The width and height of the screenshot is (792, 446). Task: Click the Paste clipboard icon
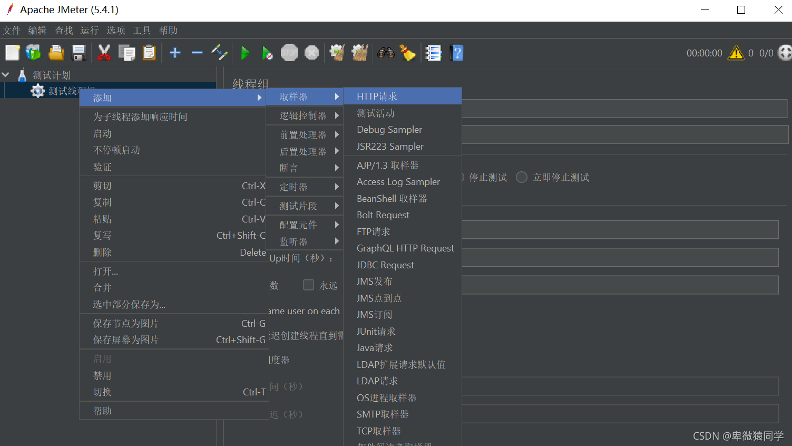[x=149, y=53]
